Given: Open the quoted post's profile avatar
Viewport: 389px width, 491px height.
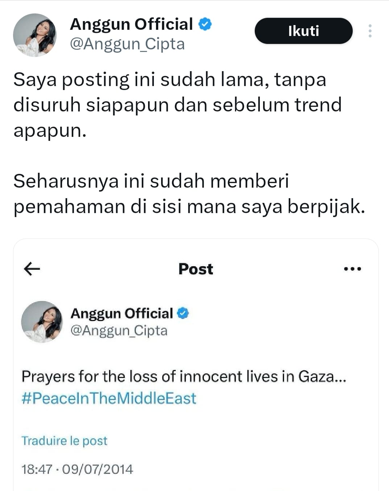Looking at the screenshot, I should tap(42, 322).
